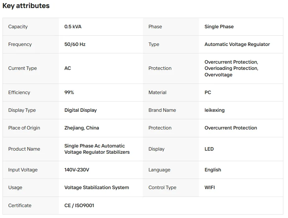
Task: Select the "CE / ISO9001" certificate value
Action: 79,206
